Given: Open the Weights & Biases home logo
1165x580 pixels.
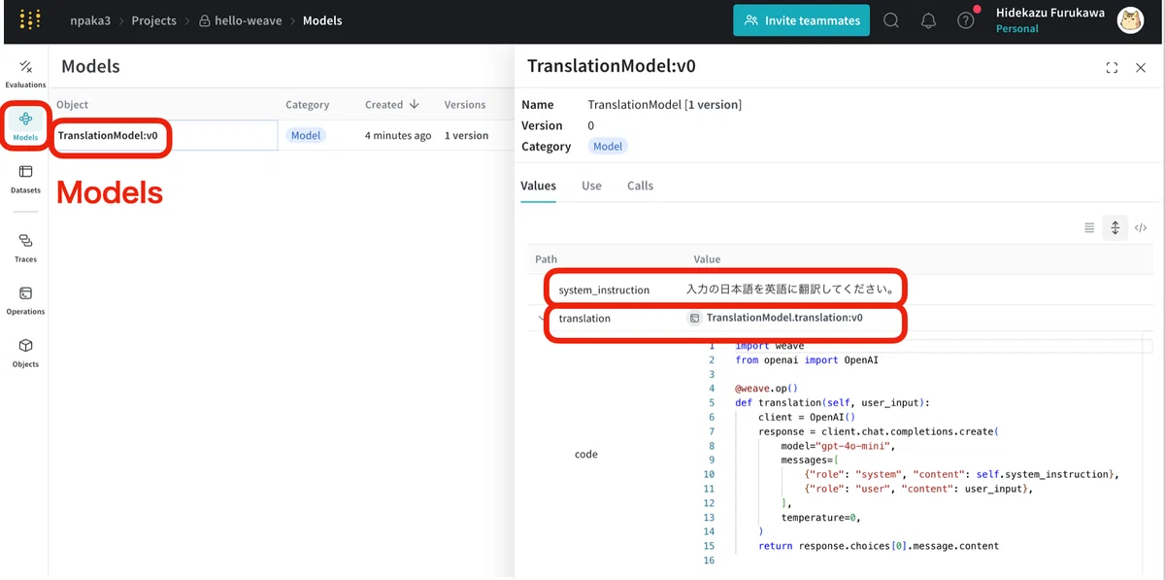Looking at the screenshot, I should click(30, 19).
